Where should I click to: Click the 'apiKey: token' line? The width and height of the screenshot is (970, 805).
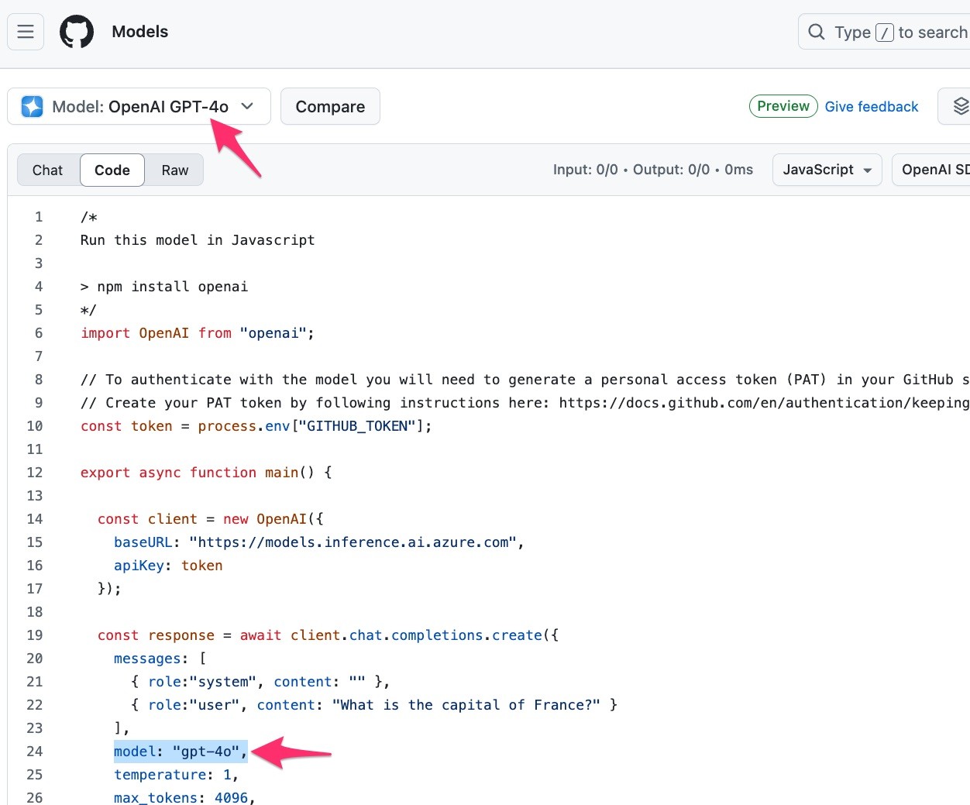click(168, 566)
